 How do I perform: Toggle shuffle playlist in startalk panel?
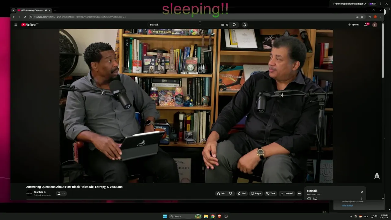[315, 199]
